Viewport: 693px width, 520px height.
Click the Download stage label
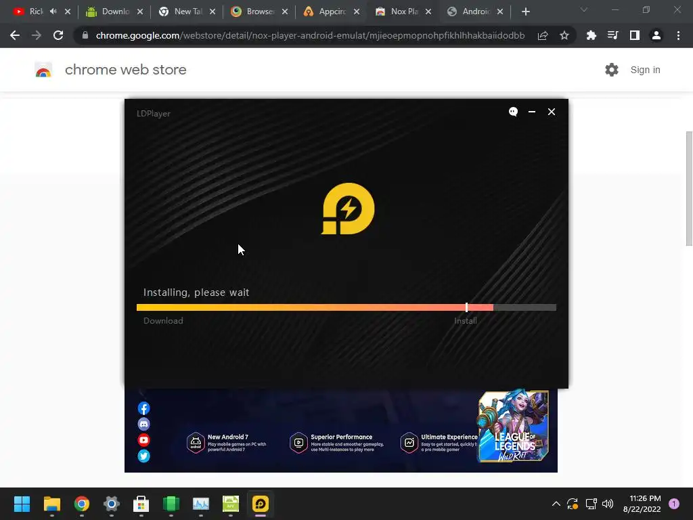coord(163,321)
